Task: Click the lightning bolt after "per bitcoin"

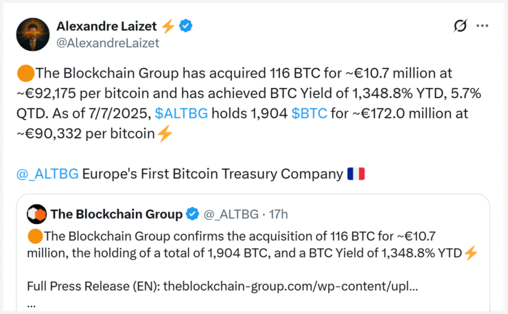Action: pyautogui.click(x=165, y=134)
